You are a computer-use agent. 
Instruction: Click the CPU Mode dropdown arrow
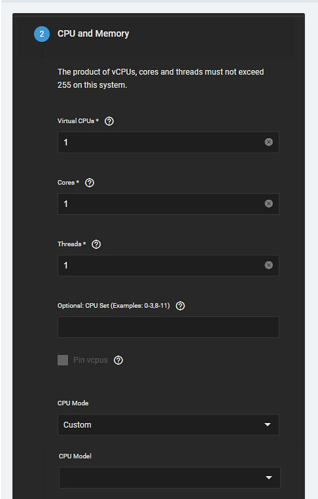click(268, 424)
